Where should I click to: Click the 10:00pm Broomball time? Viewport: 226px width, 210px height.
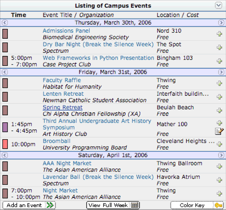point(23,144)
